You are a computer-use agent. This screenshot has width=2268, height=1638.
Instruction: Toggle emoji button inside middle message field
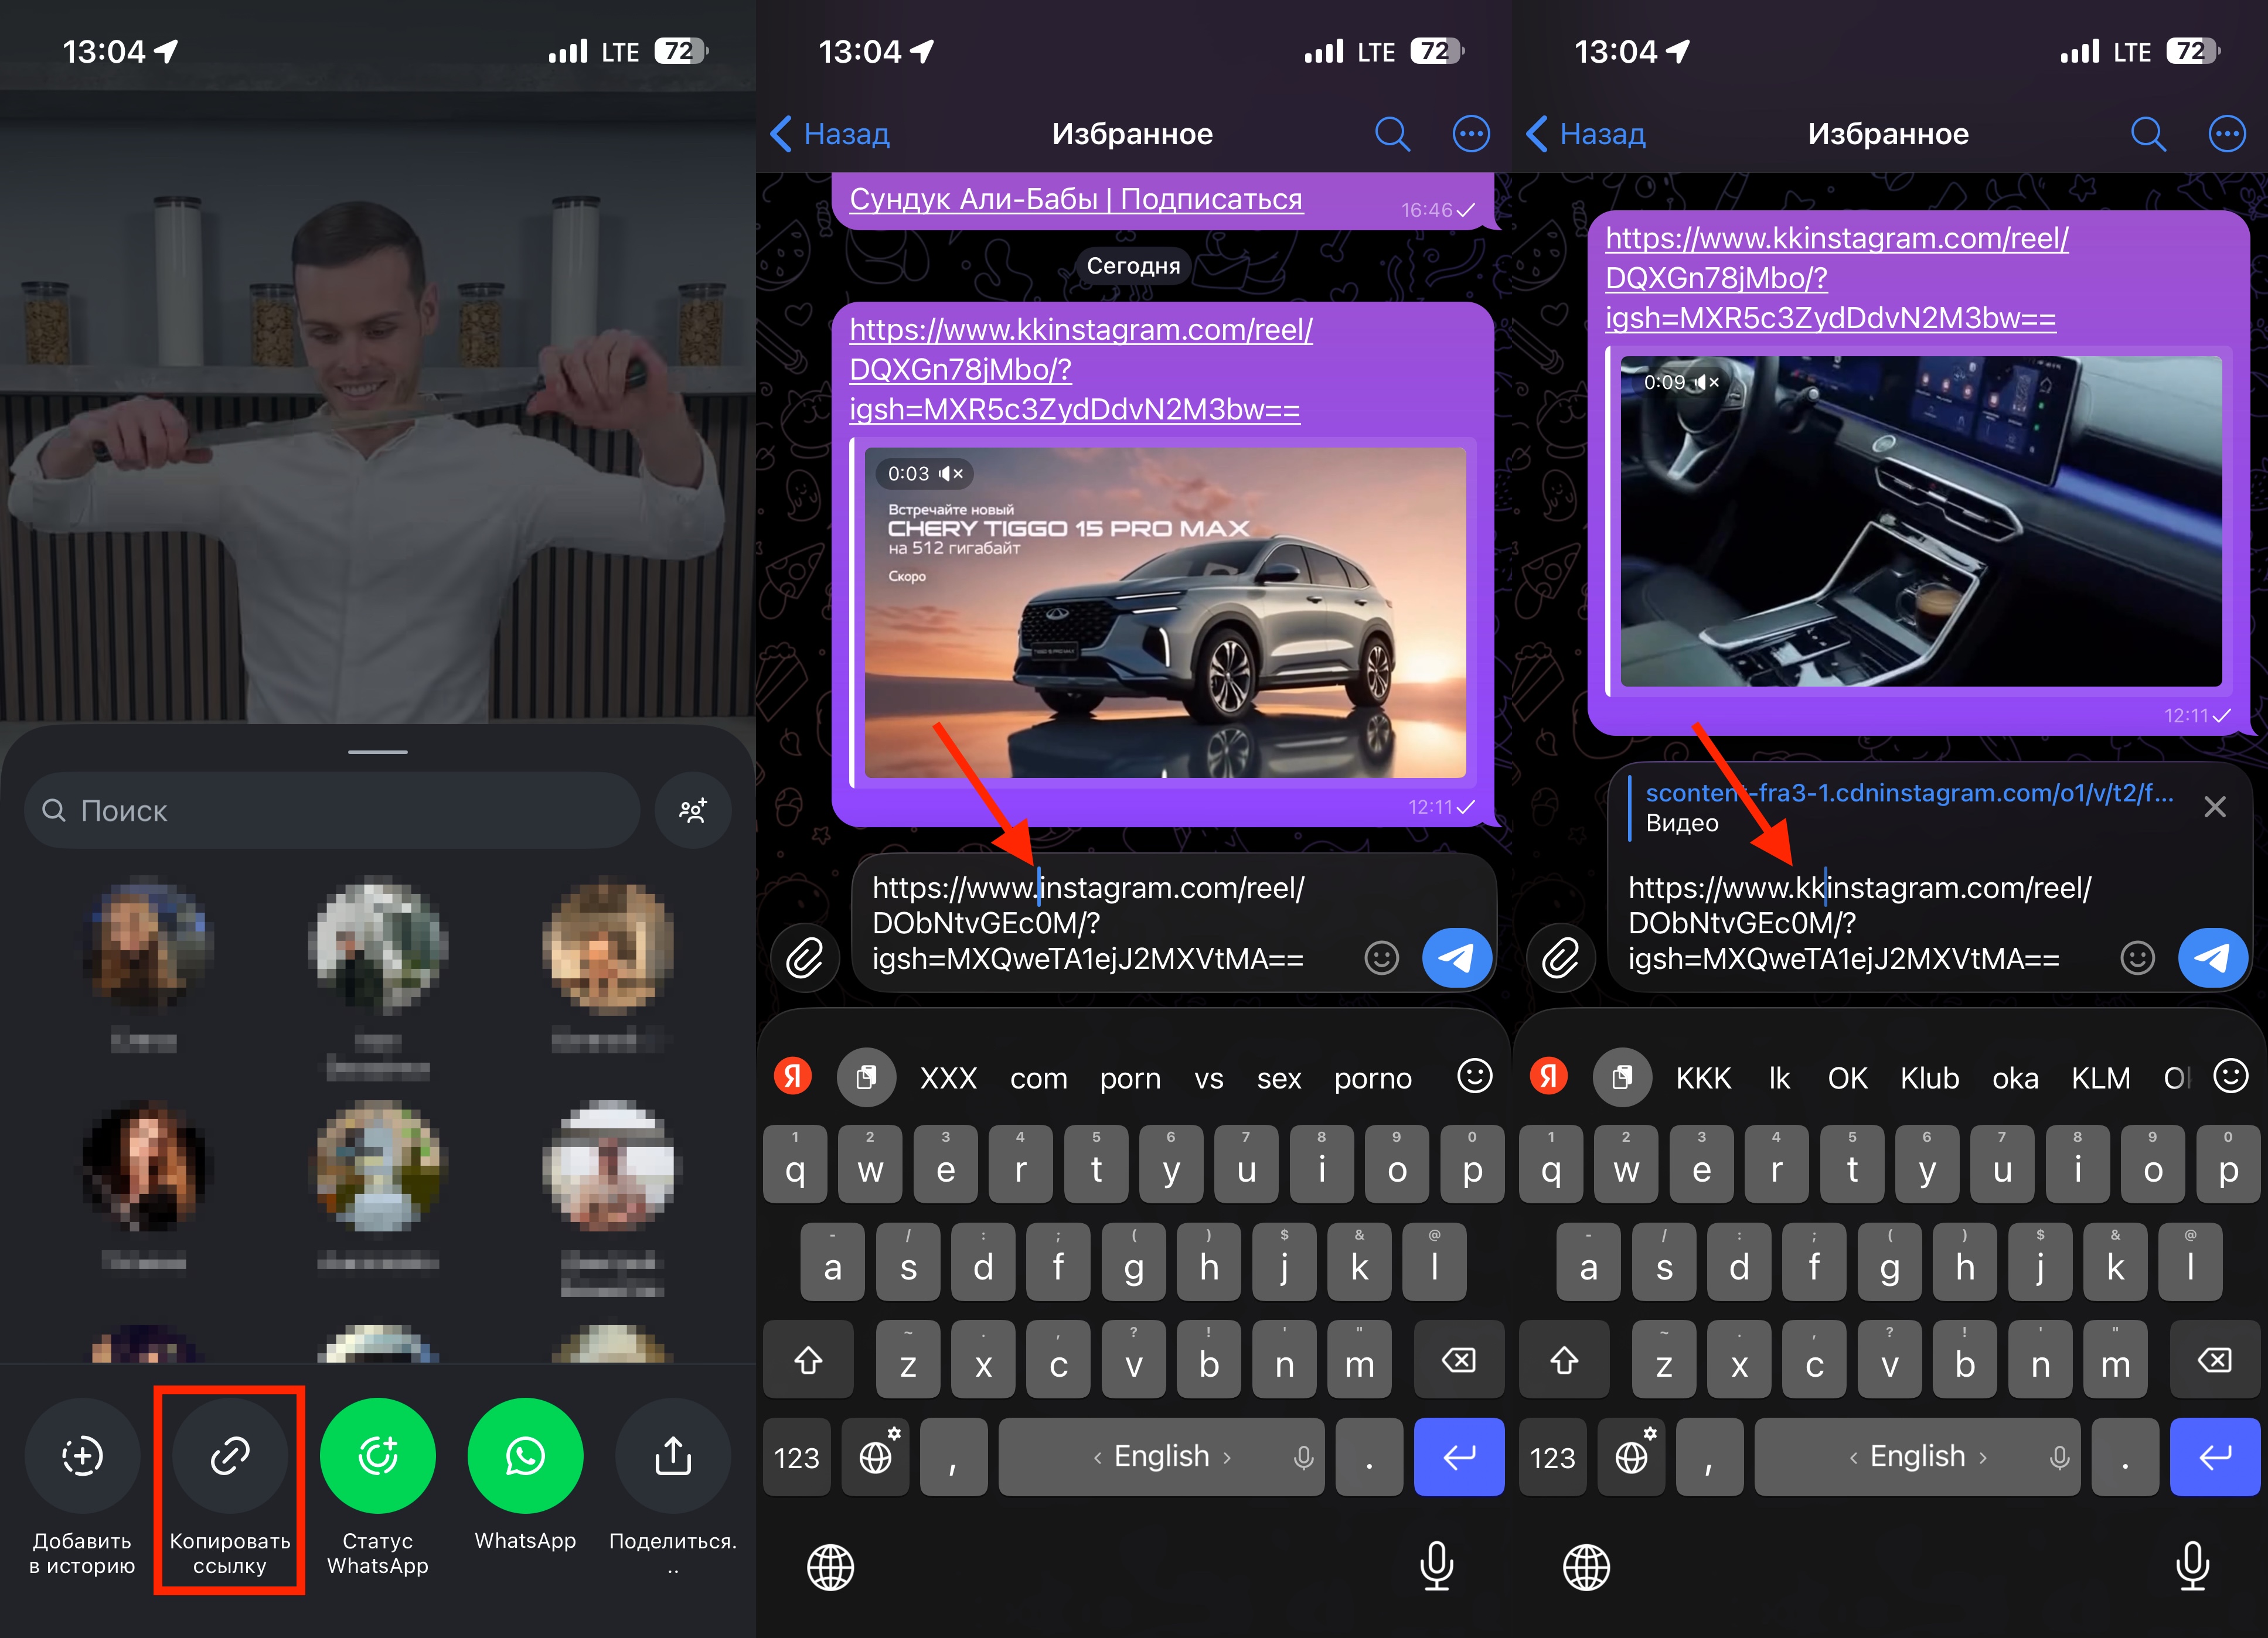1381,957
